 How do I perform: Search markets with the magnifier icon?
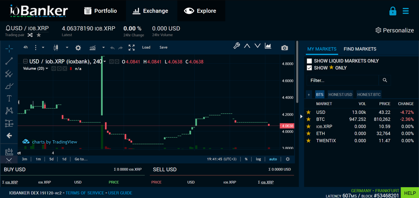385,80
